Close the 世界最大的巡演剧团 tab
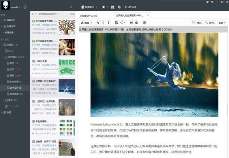This screenshot has height=158, width=229. click(x=148, y=15)
